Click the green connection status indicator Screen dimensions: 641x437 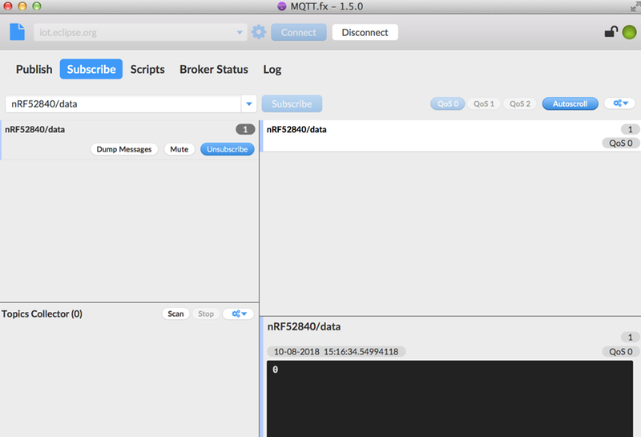[629, 32]
